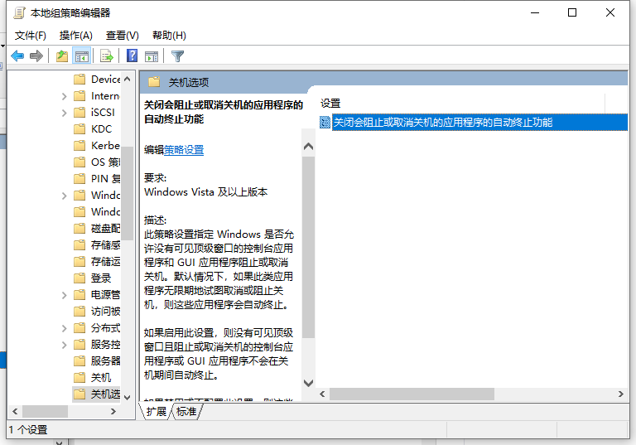Click the tree pane scroll right arrow
The height and width of the screenshot is (445, 636).
(113, 411)
